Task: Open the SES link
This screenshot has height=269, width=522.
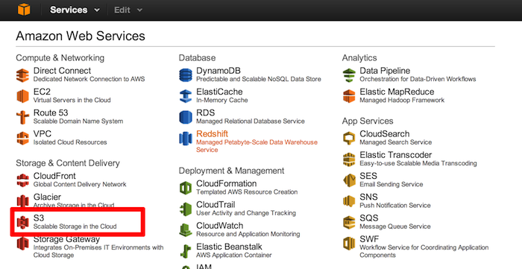Action: [368, 176]
